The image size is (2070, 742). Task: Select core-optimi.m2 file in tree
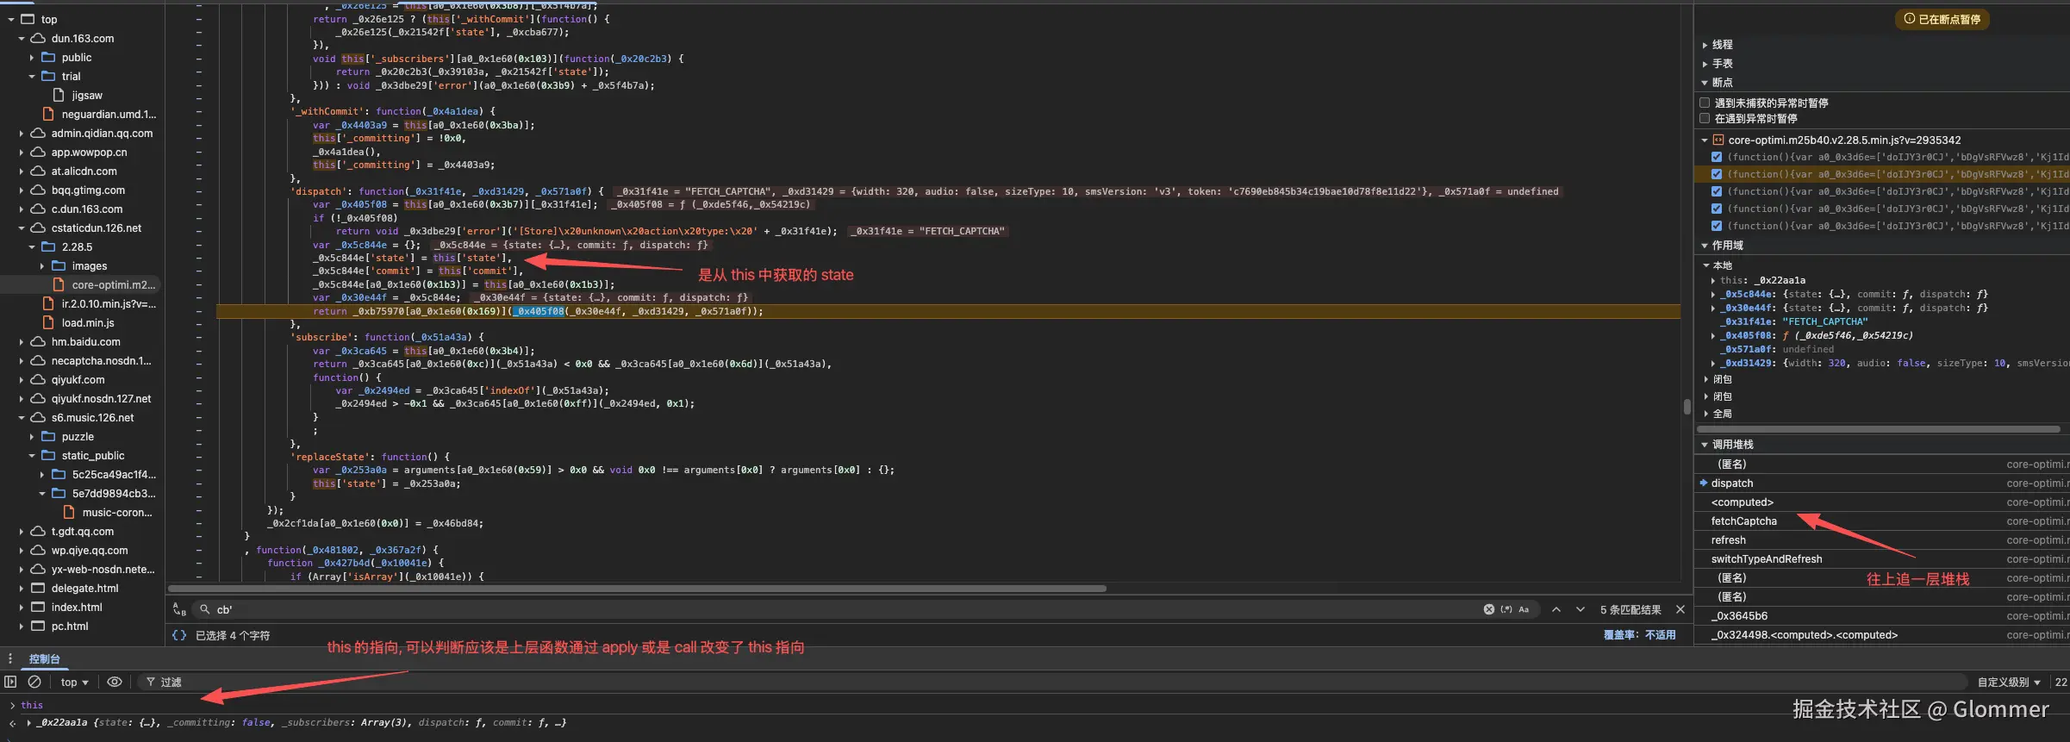coord(113,285)
